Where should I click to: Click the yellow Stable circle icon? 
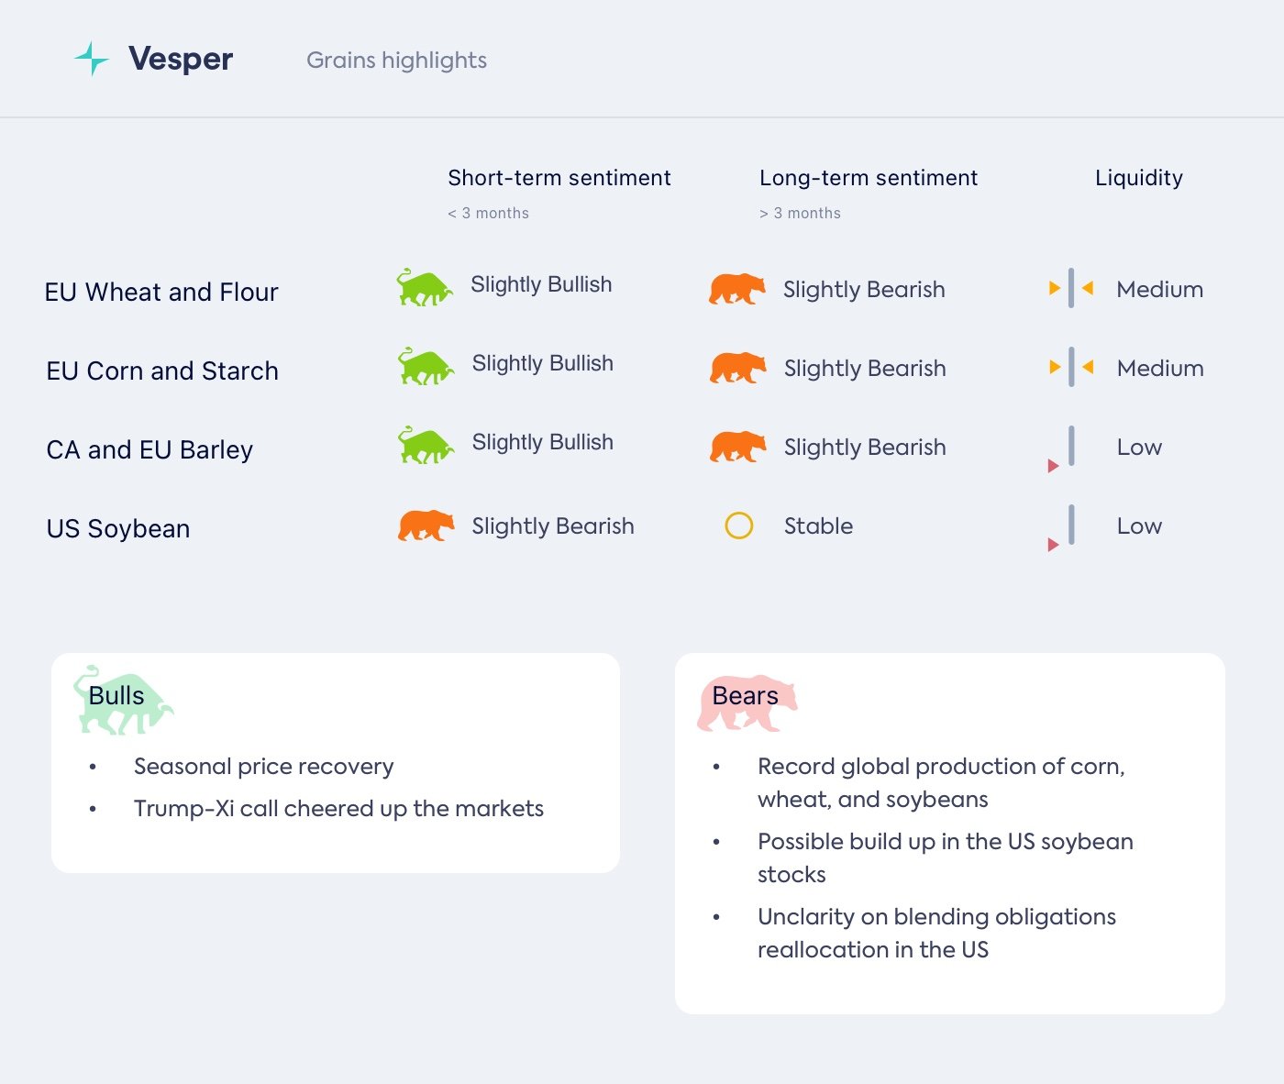pos(738,525)
